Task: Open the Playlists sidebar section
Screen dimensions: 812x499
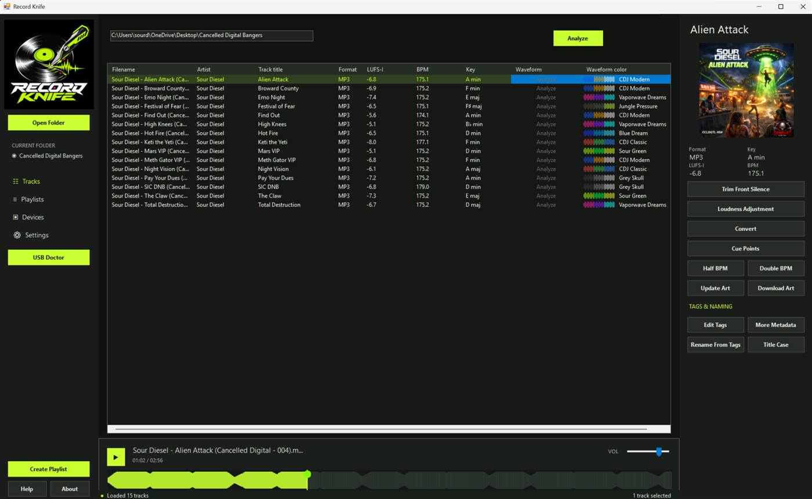Action: [x=28, y=199]
